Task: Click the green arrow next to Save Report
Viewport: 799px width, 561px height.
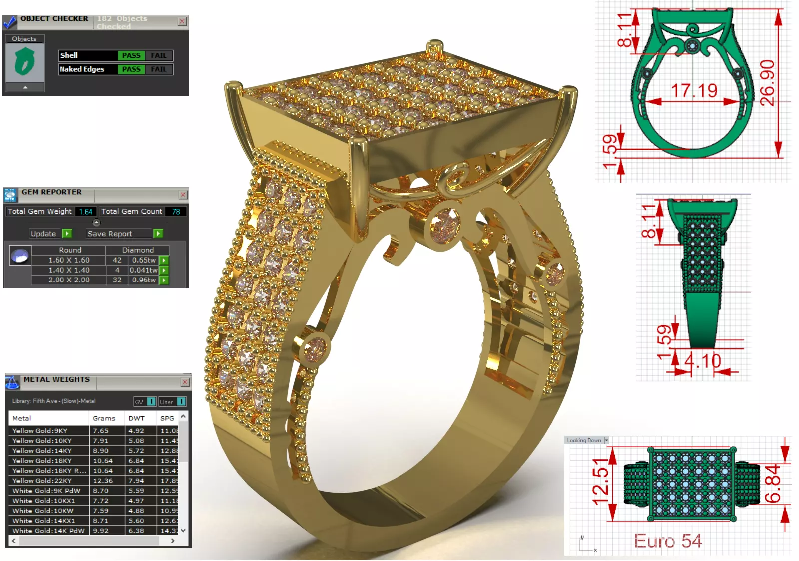Action: (x=158, y=233)
